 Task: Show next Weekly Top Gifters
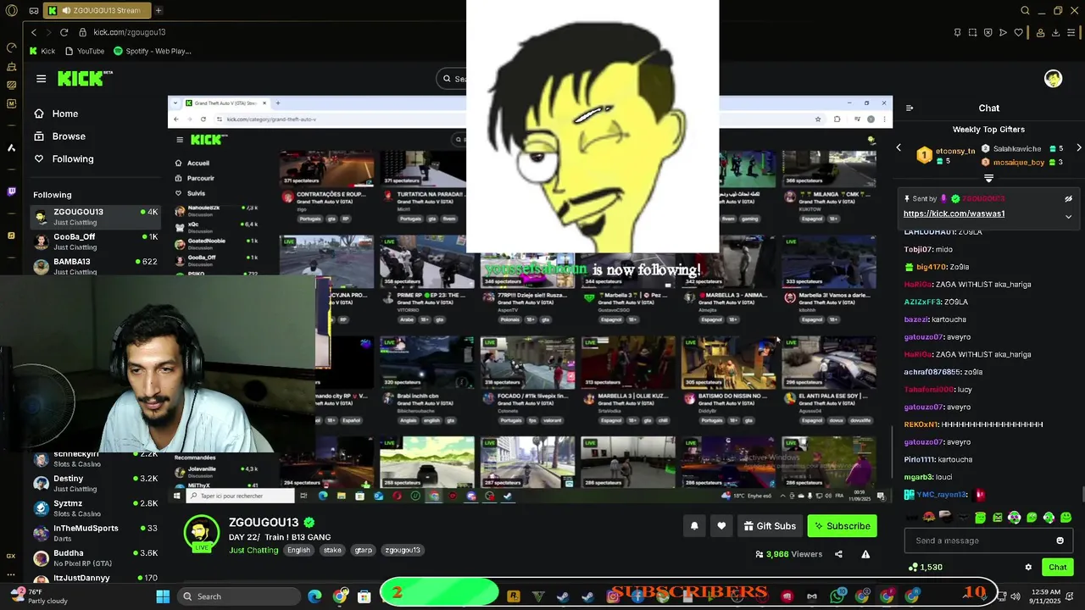1078,148
